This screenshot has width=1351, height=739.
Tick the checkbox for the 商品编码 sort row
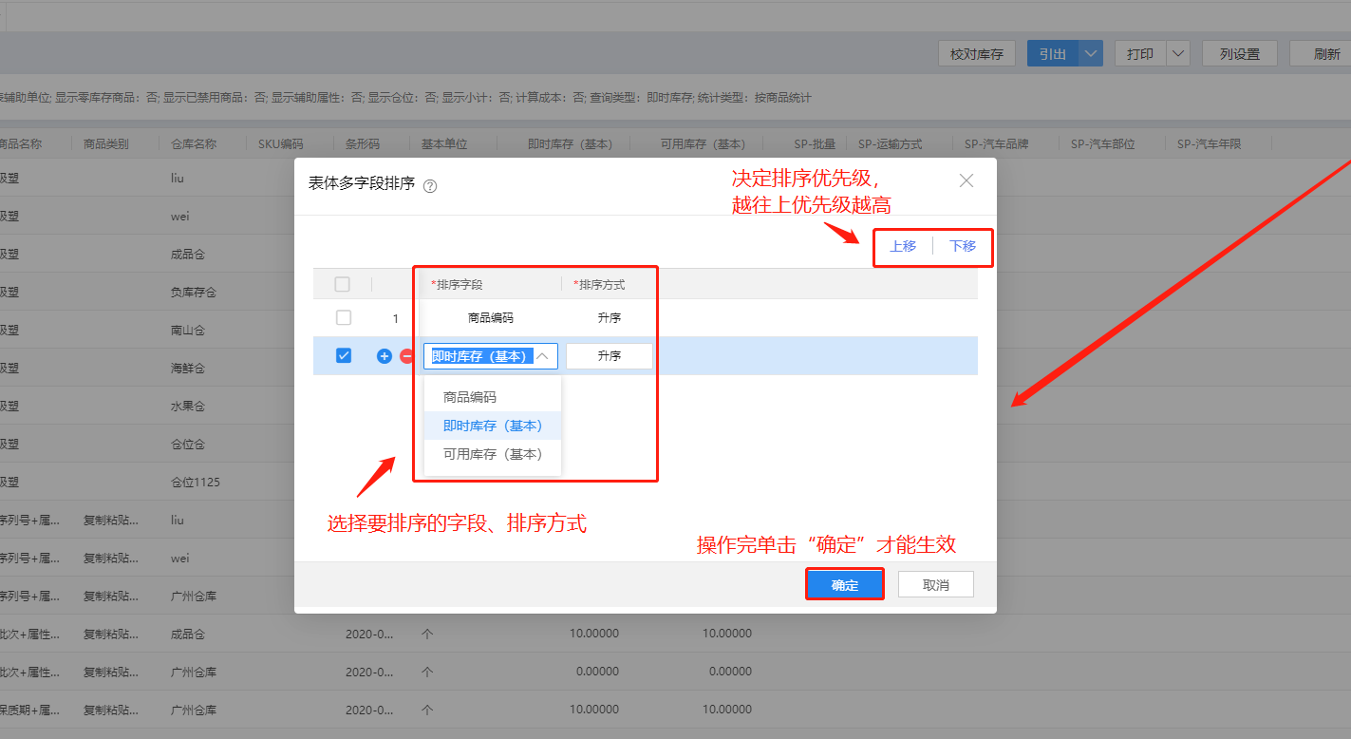(x=344, y=318)
